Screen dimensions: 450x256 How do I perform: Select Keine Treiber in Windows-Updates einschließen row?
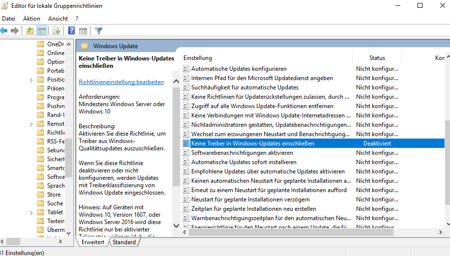coord(313,143)
